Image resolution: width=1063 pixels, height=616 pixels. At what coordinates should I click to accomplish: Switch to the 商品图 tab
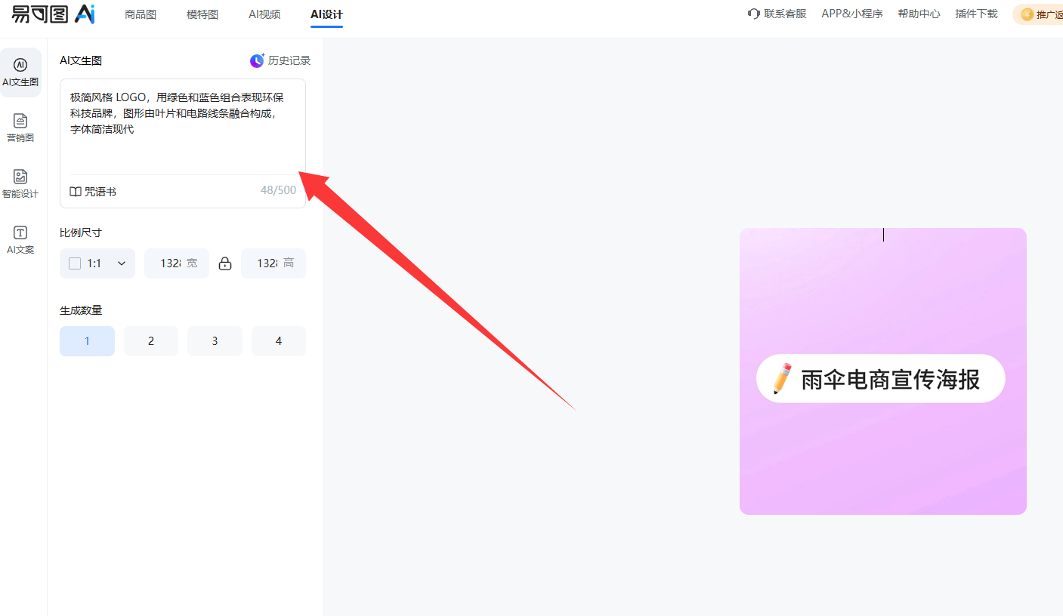141,14
